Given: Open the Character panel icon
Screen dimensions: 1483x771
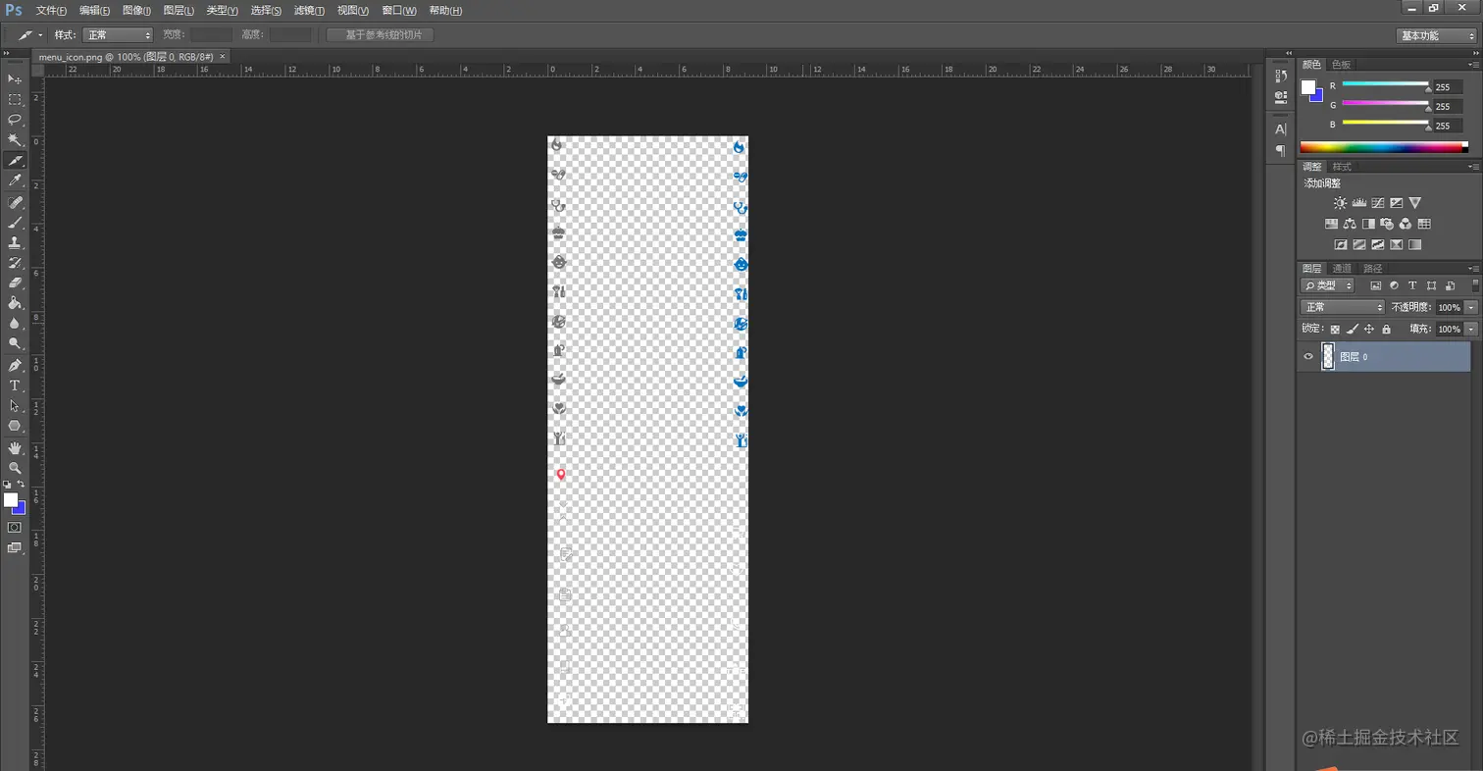Looking at the screenshot, I should (1280, 129).
